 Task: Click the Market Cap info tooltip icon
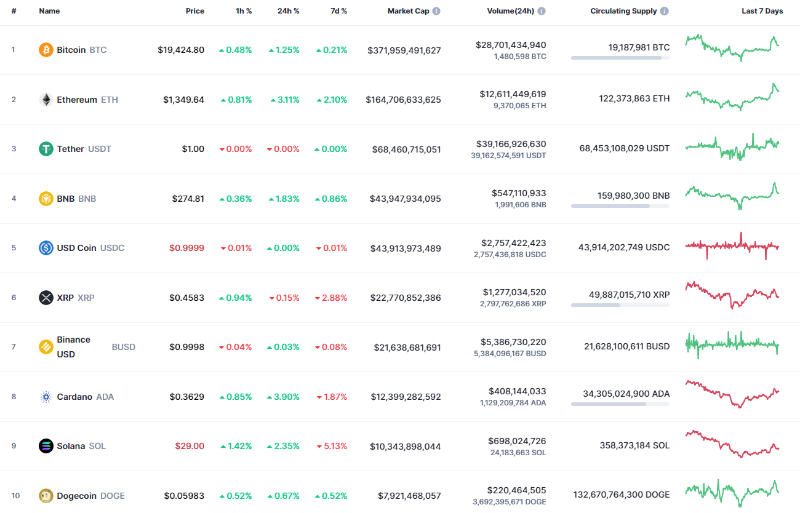tap(436, 10)
